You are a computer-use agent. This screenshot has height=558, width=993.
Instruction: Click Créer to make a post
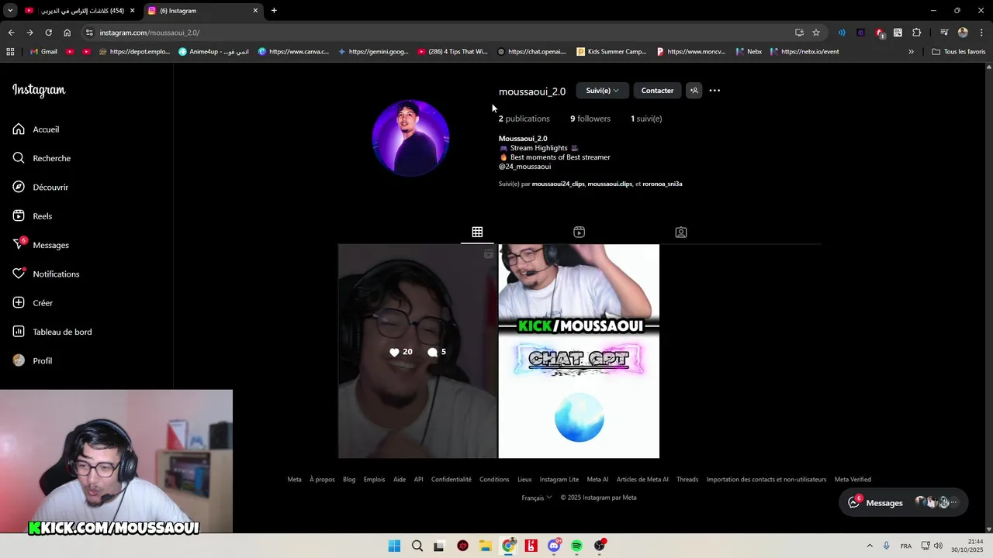tap(33, 303)
